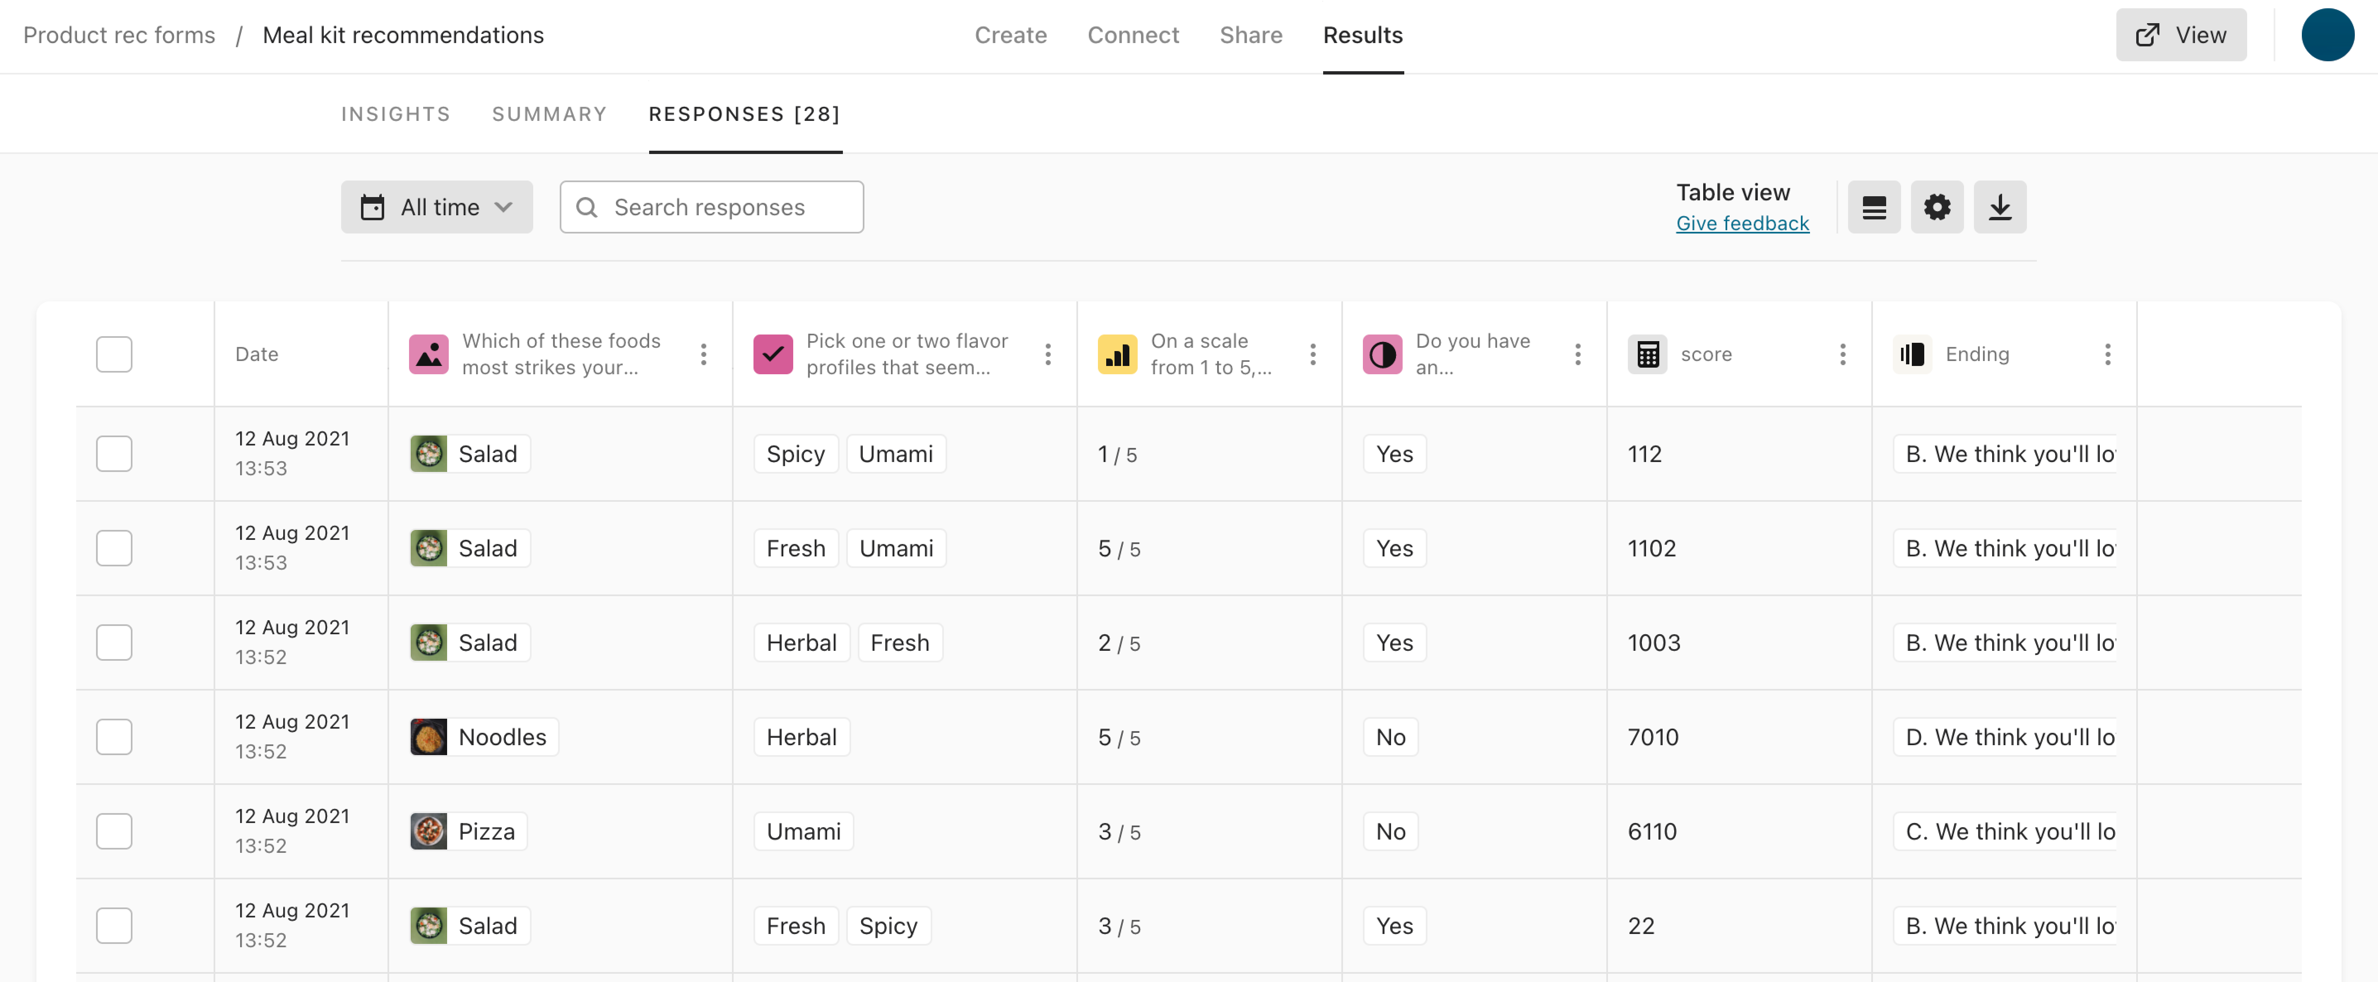Click the score value 6110

tap(1651, 832)
